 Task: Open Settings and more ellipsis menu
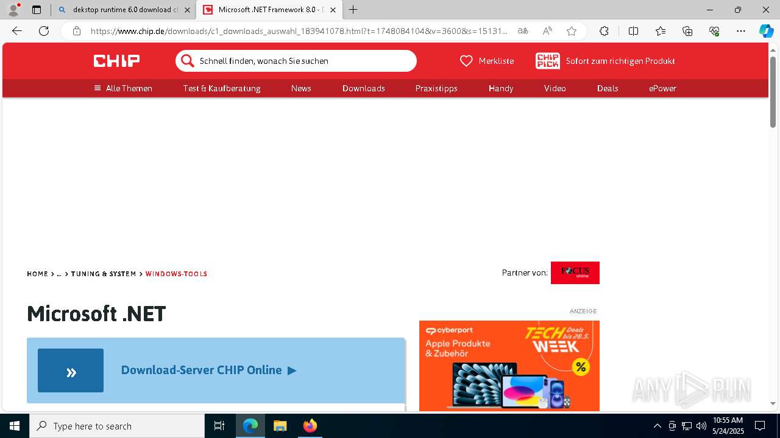[x=741, y=31]
